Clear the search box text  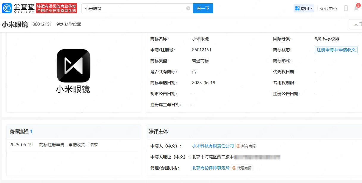[x=188, y=8]
